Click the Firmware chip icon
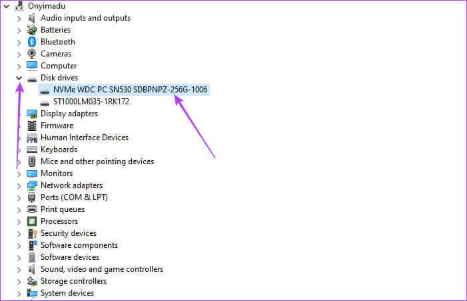This screenshot has width=467, height=301. pos(32,126)
